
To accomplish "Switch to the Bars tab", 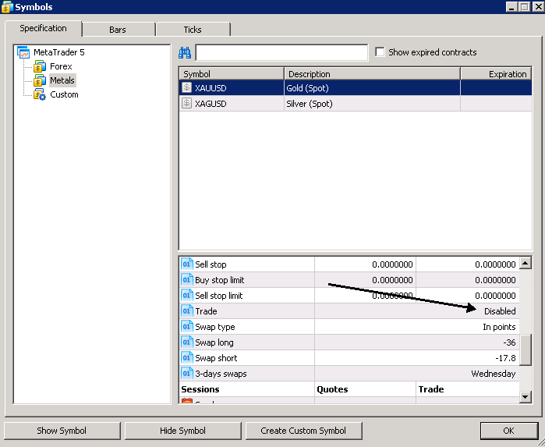I will point(118,30).
